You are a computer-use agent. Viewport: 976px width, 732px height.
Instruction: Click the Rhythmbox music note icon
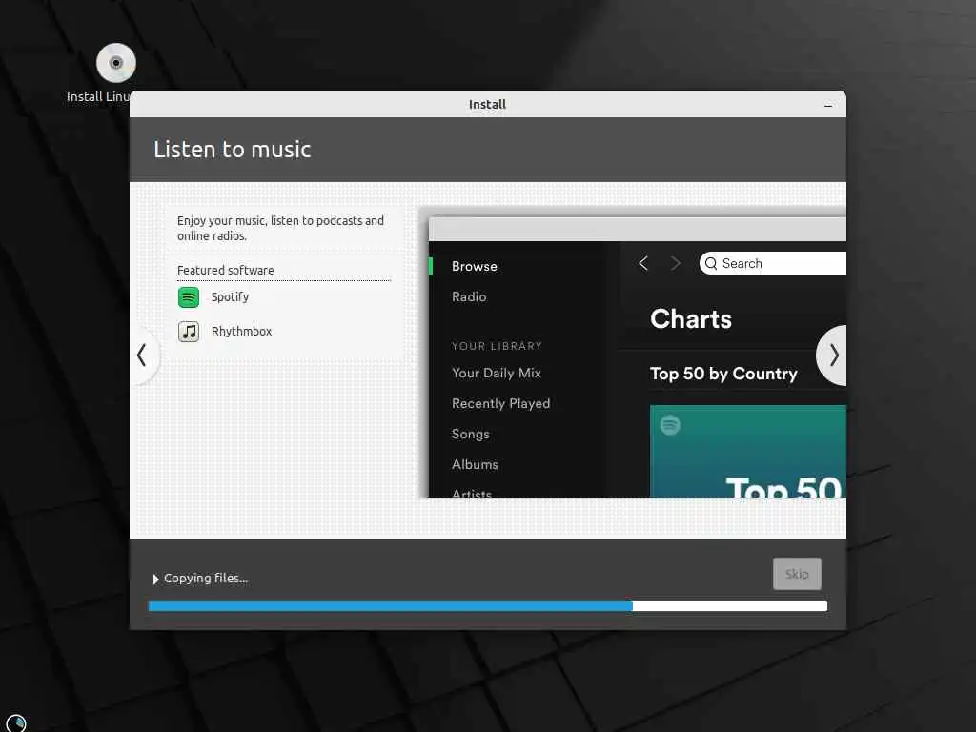(x=189, y=332)
